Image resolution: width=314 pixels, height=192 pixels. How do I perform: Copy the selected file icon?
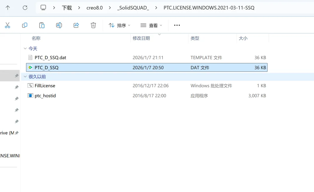(x=25, y=25)
